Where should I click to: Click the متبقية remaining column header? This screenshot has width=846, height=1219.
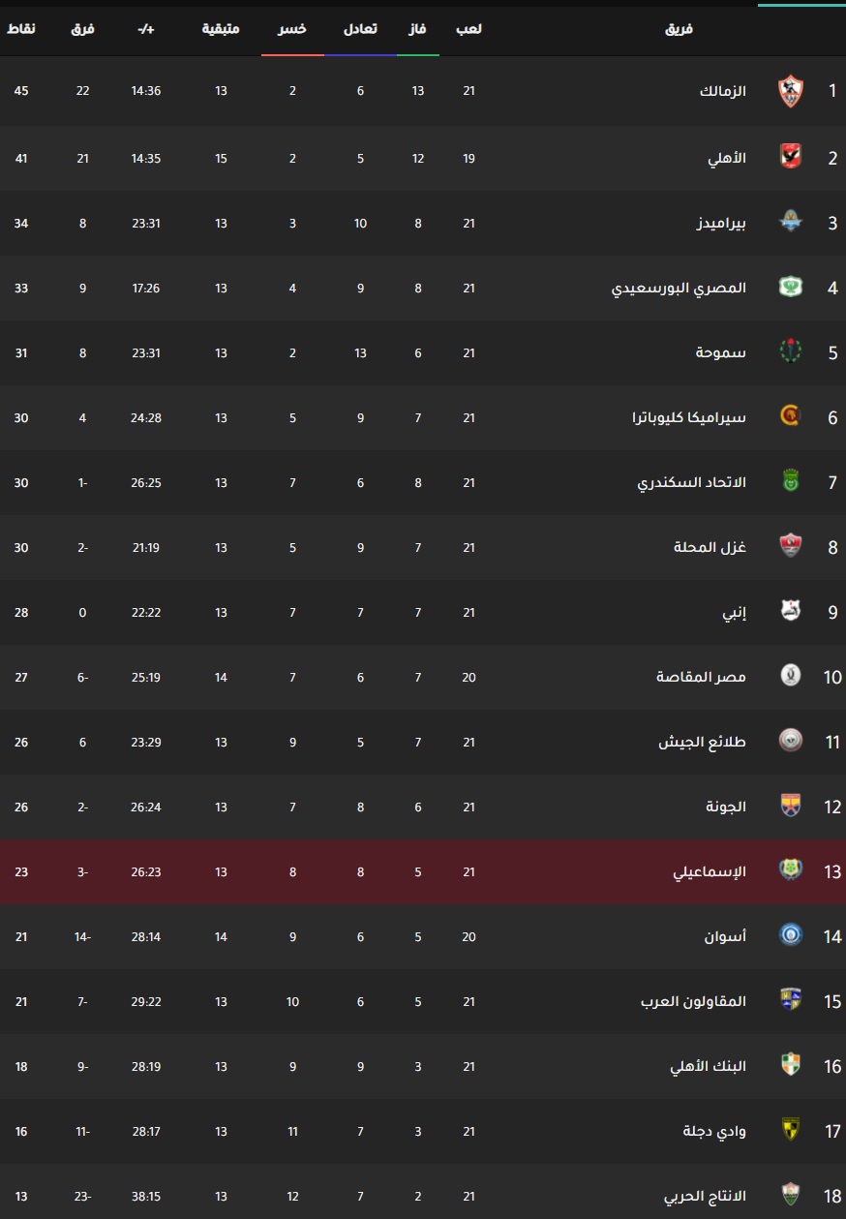coord(221,29)
